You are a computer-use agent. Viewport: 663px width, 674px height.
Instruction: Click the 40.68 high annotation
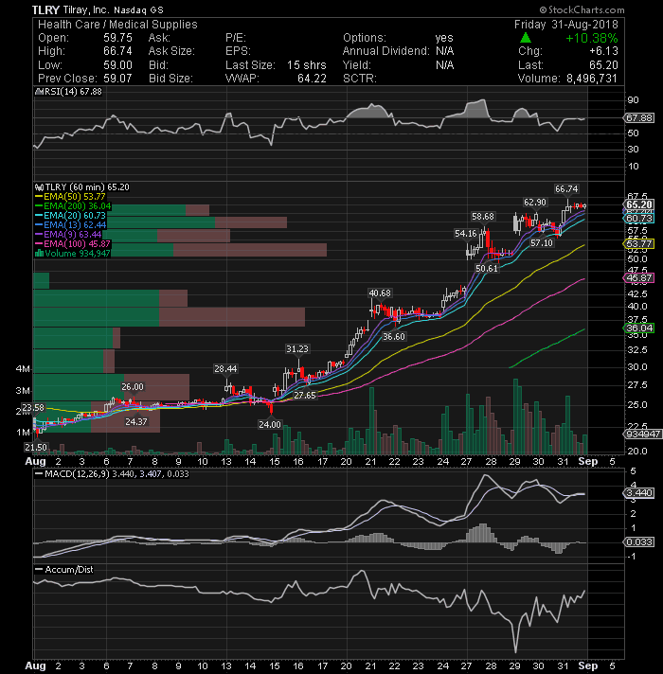(x=380, y=293)
